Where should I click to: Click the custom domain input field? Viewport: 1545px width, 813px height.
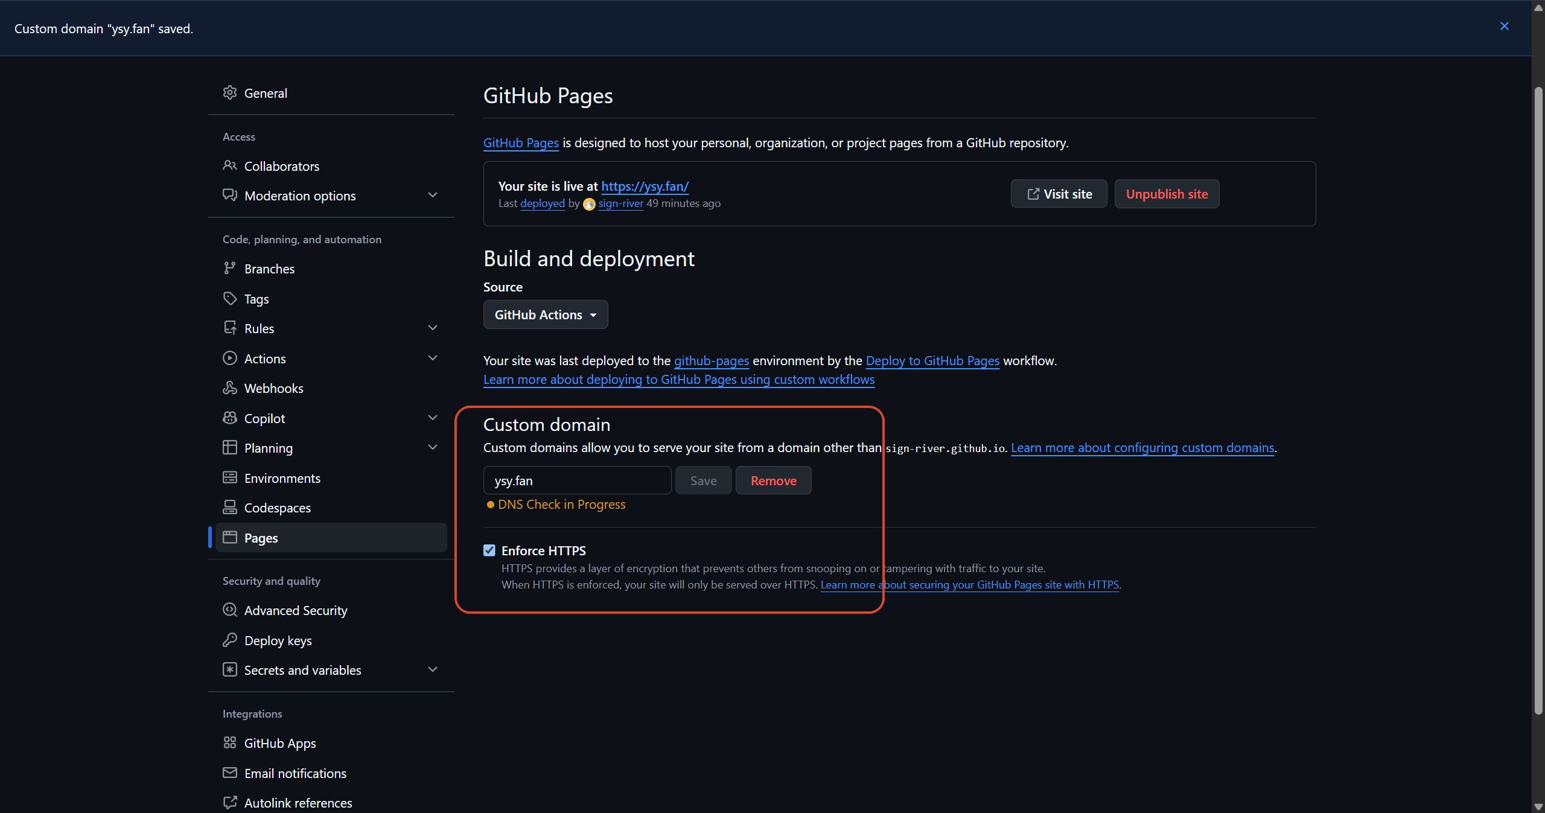pyautogui.click(x=578, y=480)
